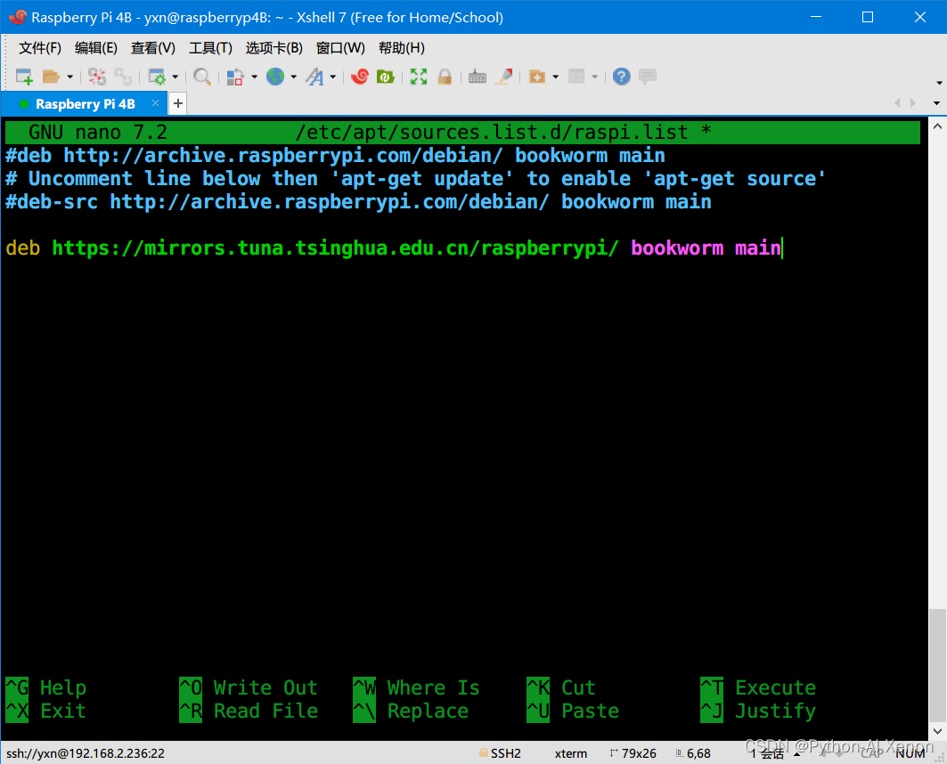Launch Xshell red swirl icon

click(x=359, y=77)
